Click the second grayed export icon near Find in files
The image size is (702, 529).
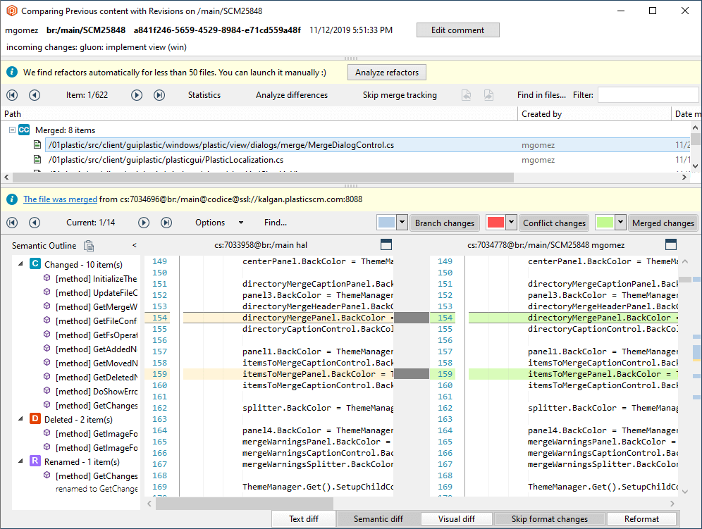488,95
